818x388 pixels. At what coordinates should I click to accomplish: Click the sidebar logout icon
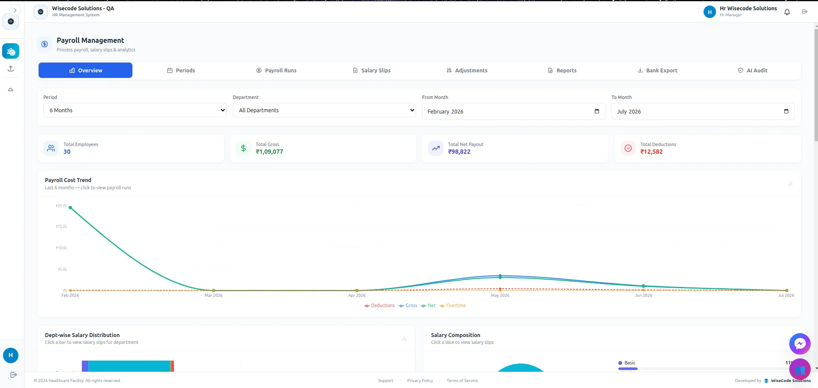click(x=13, y=375)
